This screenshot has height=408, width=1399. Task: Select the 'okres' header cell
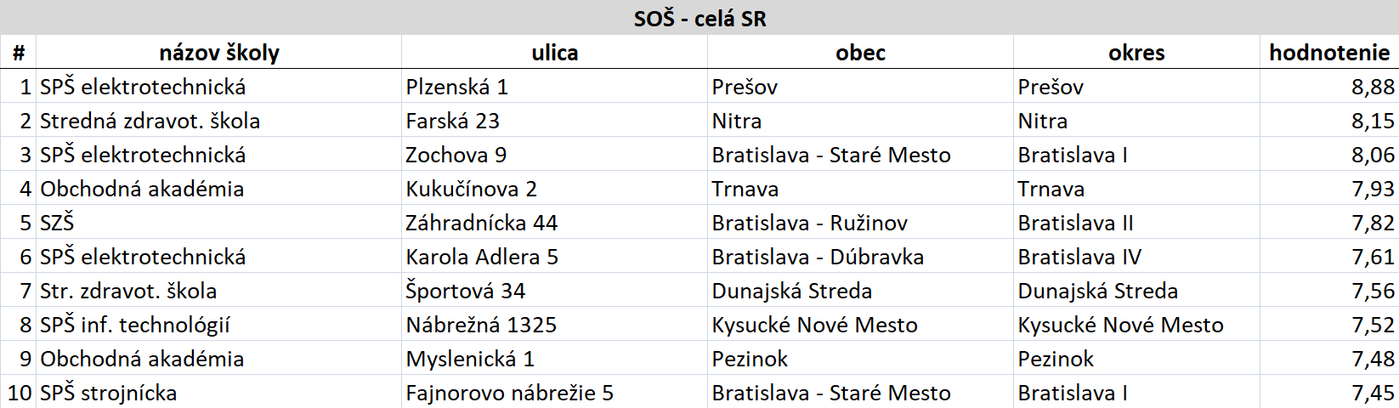1136,52
